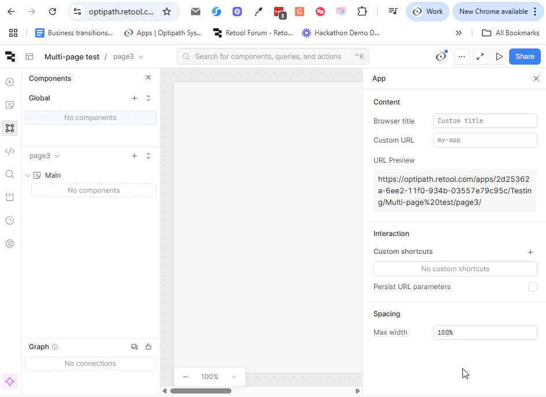The image size is (546, 397).
Task: Click the URL Preview text box
Action: (455, 190)
